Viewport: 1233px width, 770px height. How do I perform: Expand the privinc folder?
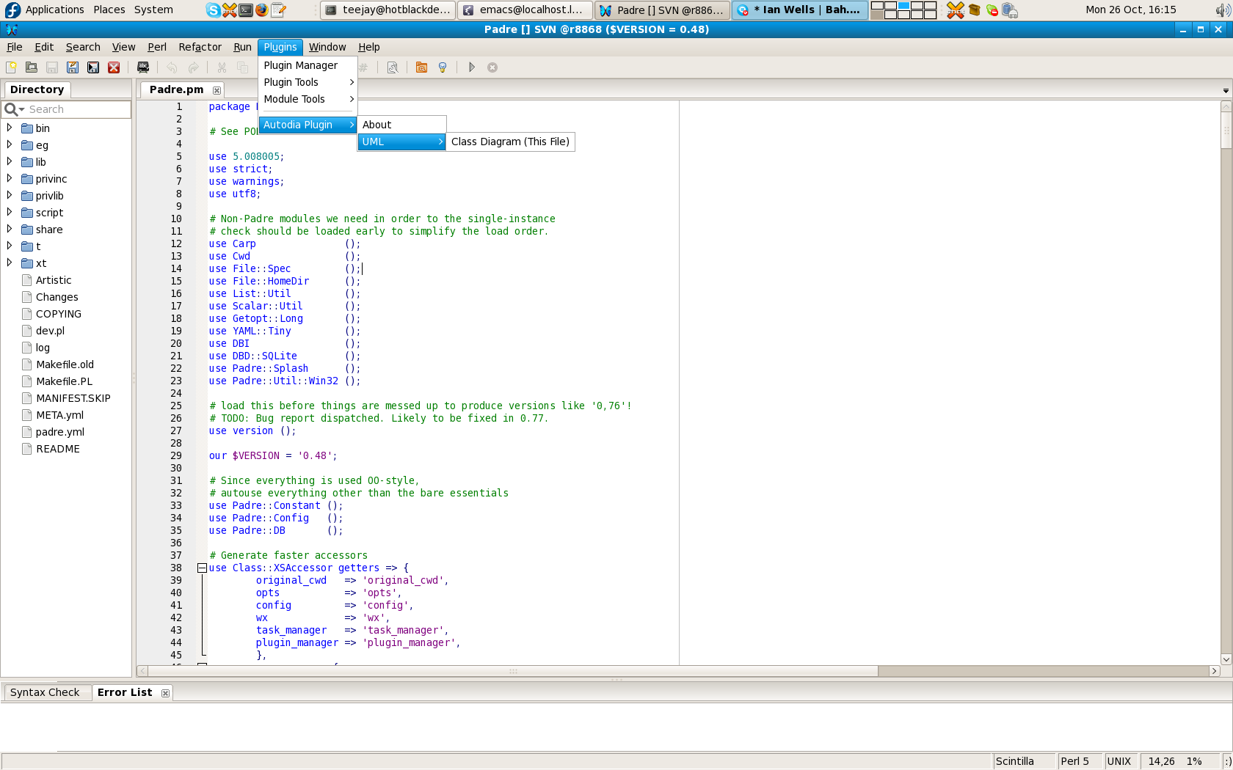(x=10, y=178)
